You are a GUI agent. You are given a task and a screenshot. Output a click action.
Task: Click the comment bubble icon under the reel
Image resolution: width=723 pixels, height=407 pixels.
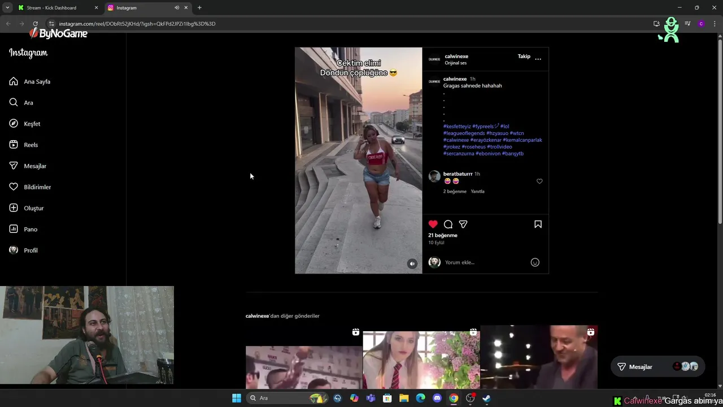[x=448, y=224]
